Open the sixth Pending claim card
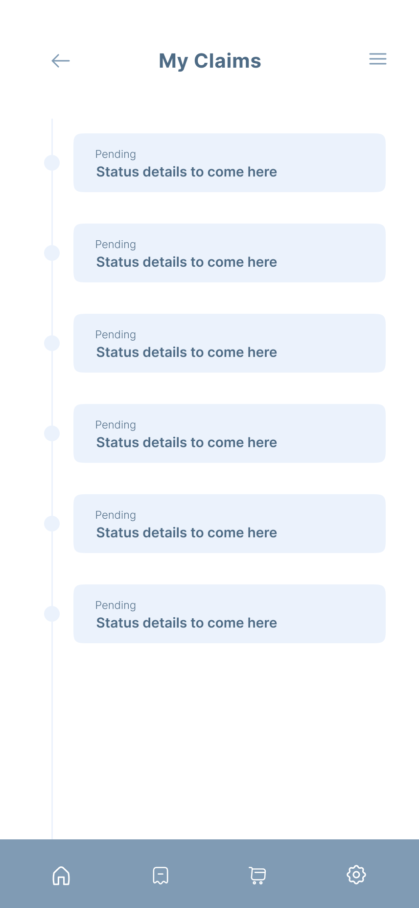This screenshot has width=419, height=908. [x=229, y=614]
